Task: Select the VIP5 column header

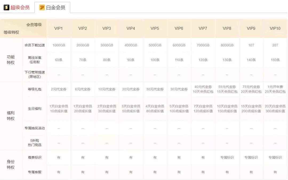Action: coord(155,28)
